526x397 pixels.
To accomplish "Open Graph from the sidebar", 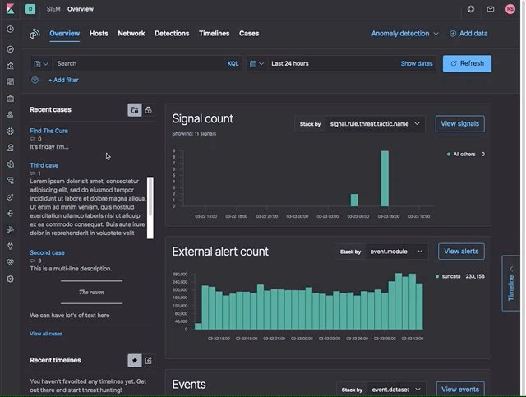I will [10, 214].
